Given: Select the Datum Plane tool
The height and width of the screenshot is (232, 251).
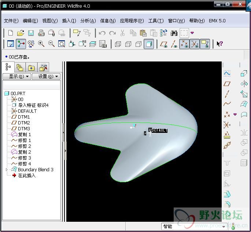Looking at the screenshot, I should click(227, 84).
